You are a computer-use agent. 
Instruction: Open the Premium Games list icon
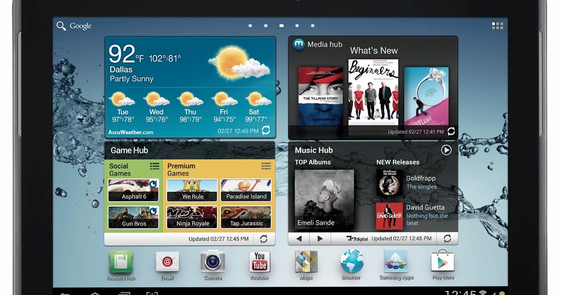click(266, 166)
